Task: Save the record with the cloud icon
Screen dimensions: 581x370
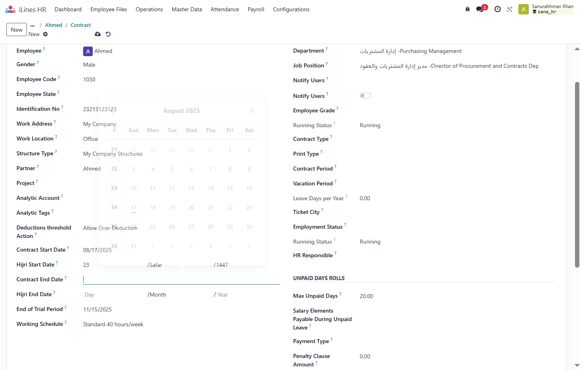Action: click(98, 34)
